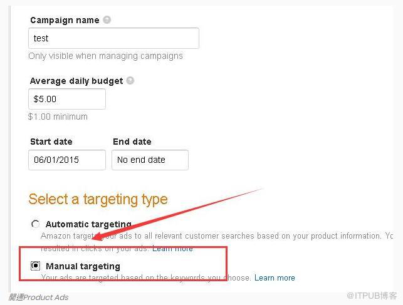Click the Campaign name label text
403x305 pixels.
coord(65,20)
